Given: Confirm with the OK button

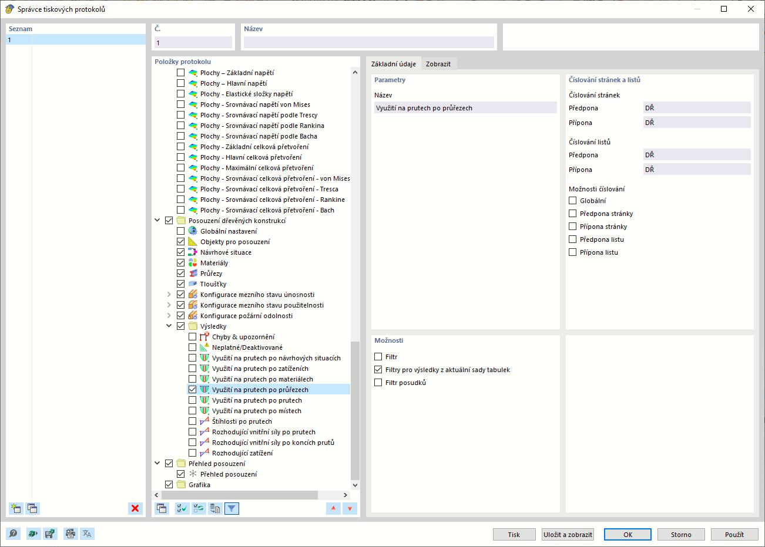Looking at the screenshot, I should coord(628,535).
